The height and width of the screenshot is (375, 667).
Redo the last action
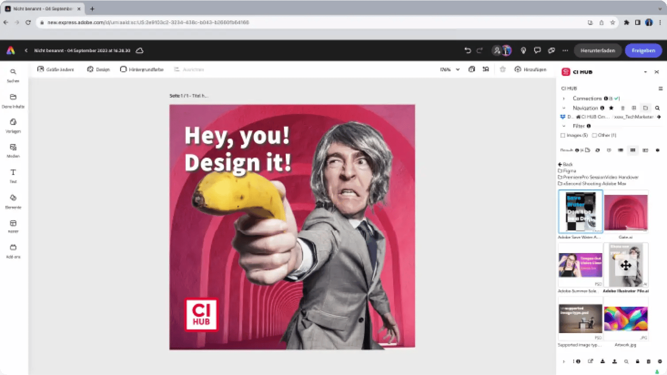[479, 50]
